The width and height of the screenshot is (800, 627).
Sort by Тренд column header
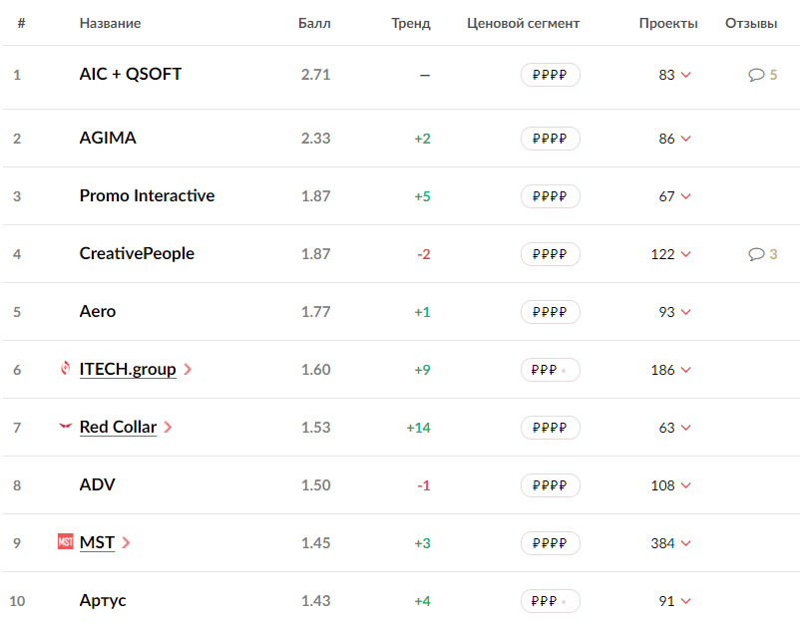(411, 23)
